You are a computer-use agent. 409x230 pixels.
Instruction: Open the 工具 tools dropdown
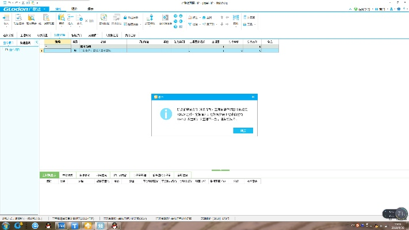250,25
